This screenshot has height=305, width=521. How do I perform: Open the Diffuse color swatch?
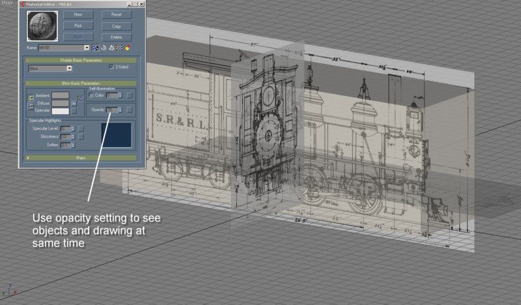[60, 104]
